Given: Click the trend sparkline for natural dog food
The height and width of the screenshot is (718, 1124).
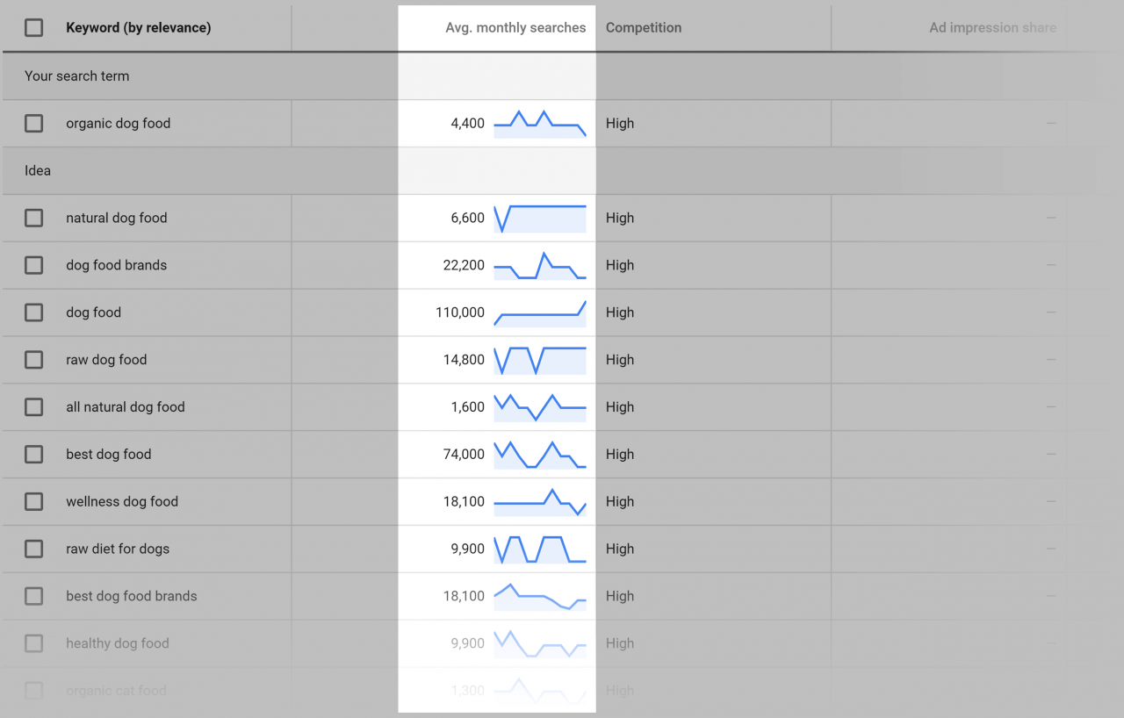Looking at the screenshot, I should point(539,219).
